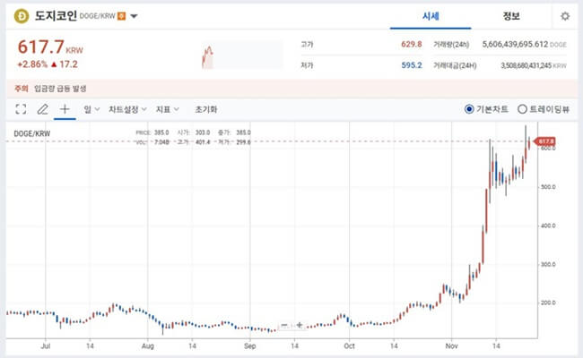
Task: Toggle fullscreen chart icon
Action: [21, 109]
